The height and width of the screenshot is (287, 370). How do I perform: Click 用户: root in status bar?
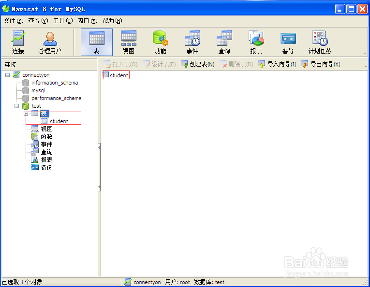point(178,282)
